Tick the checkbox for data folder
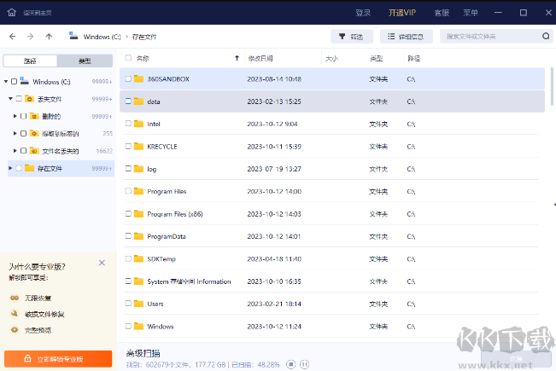 (x=128, y=101)
